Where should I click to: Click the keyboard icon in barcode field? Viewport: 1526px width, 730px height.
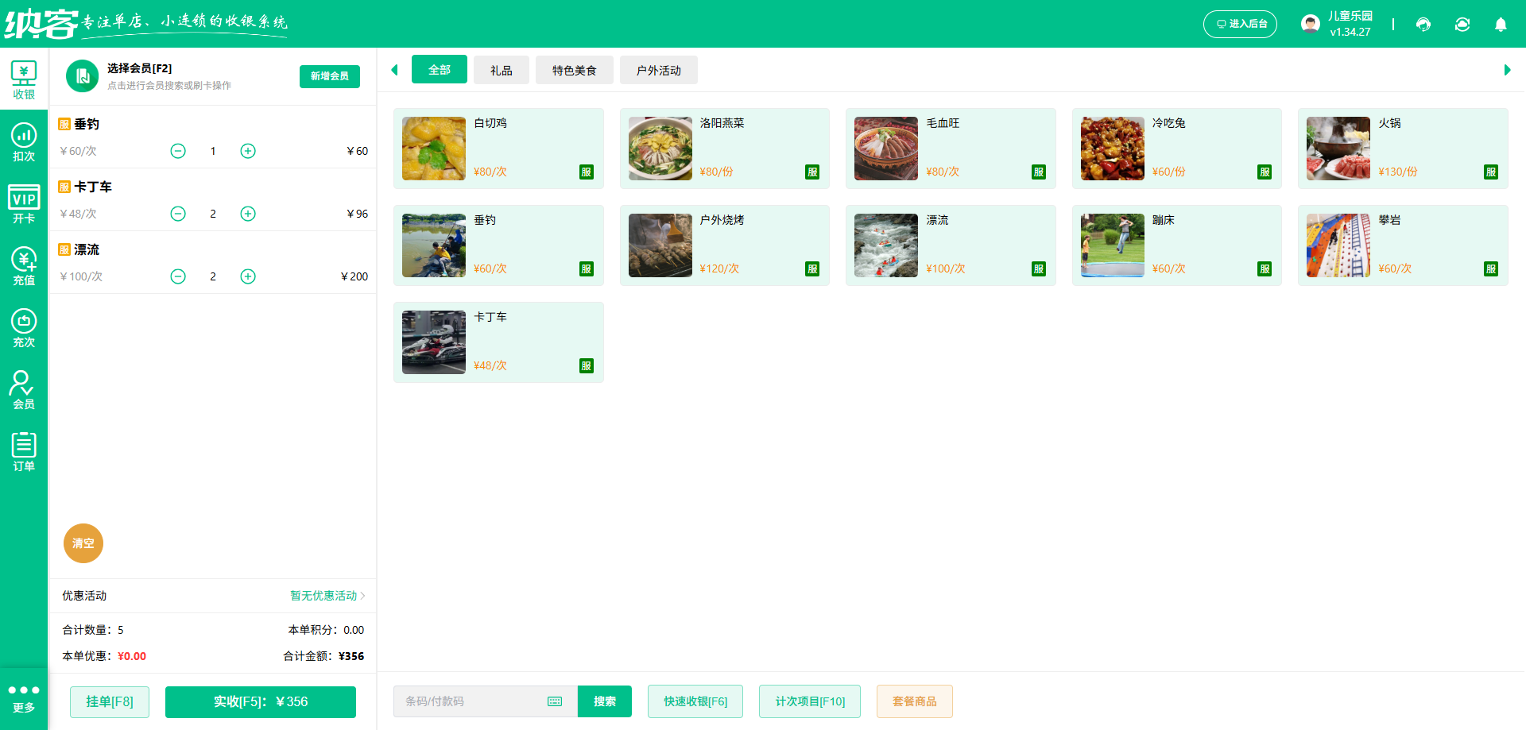click(555, 701)
